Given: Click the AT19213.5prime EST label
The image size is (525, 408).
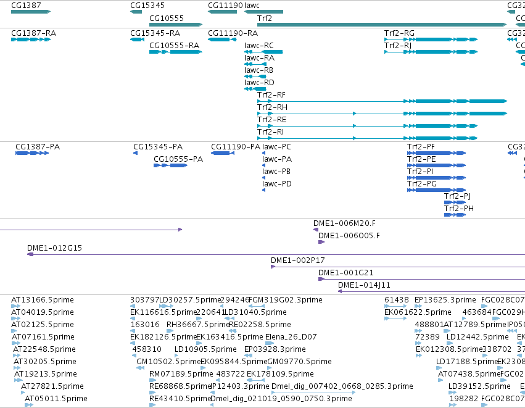Looking at the screenshot, I should point(46,375).
